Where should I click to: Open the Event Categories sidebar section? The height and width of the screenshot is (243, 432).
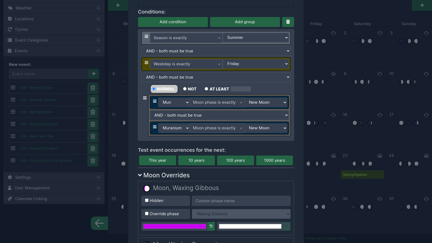coord(31,40)
